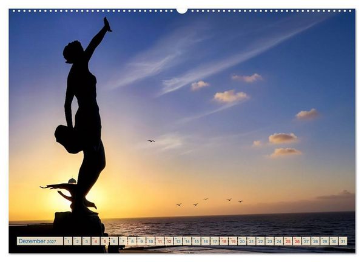Select day 29 in the calendar strip

click(325, 241)
